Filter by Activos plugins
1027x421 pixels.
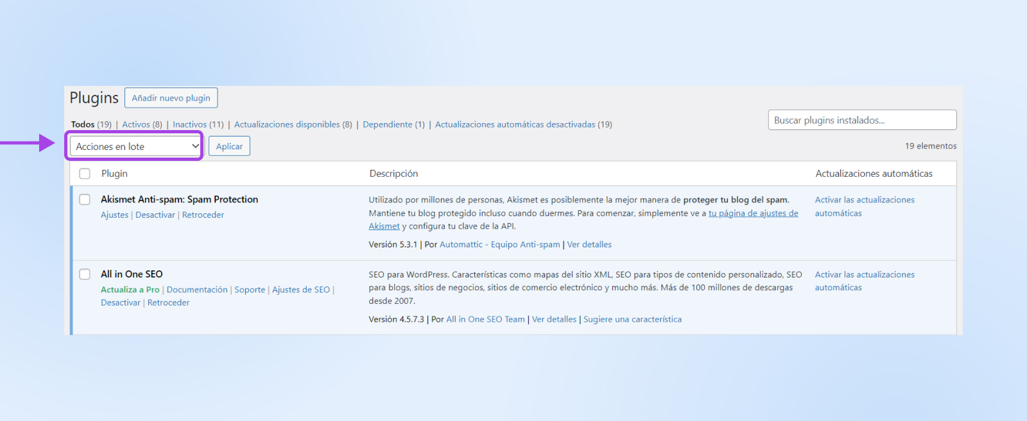tap(135, 125)
